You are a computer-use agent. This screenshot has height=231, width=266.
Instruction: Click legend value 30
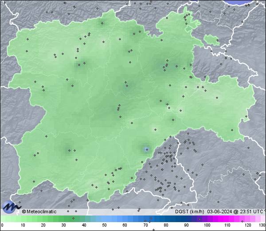coord(63,225)
